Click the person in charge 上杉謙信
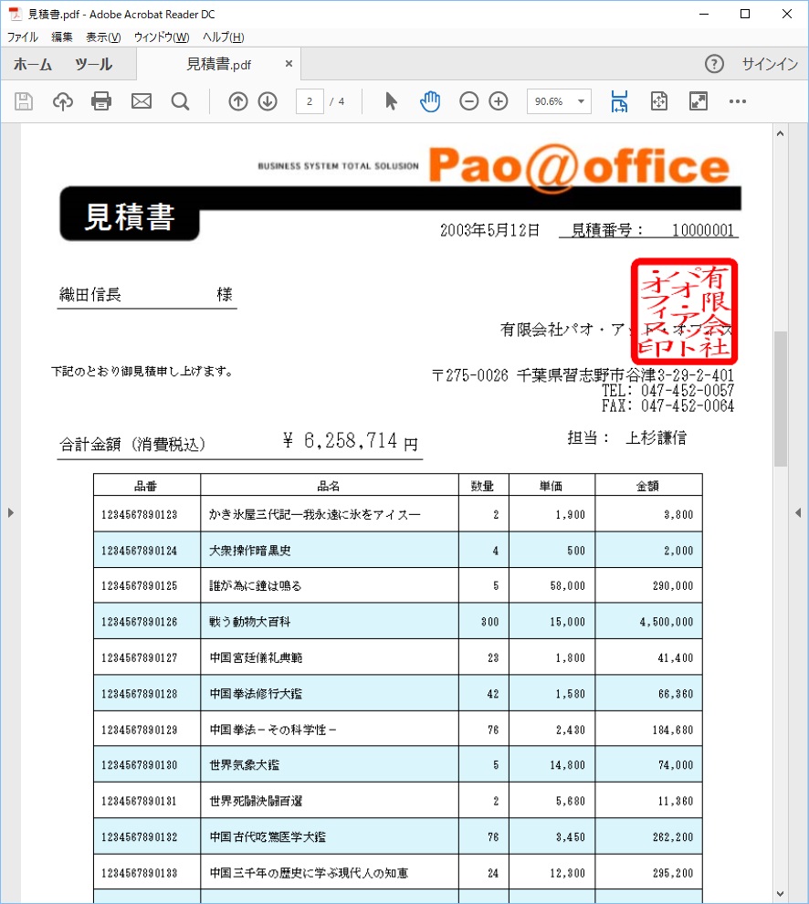809x904 pixels. 657,437
